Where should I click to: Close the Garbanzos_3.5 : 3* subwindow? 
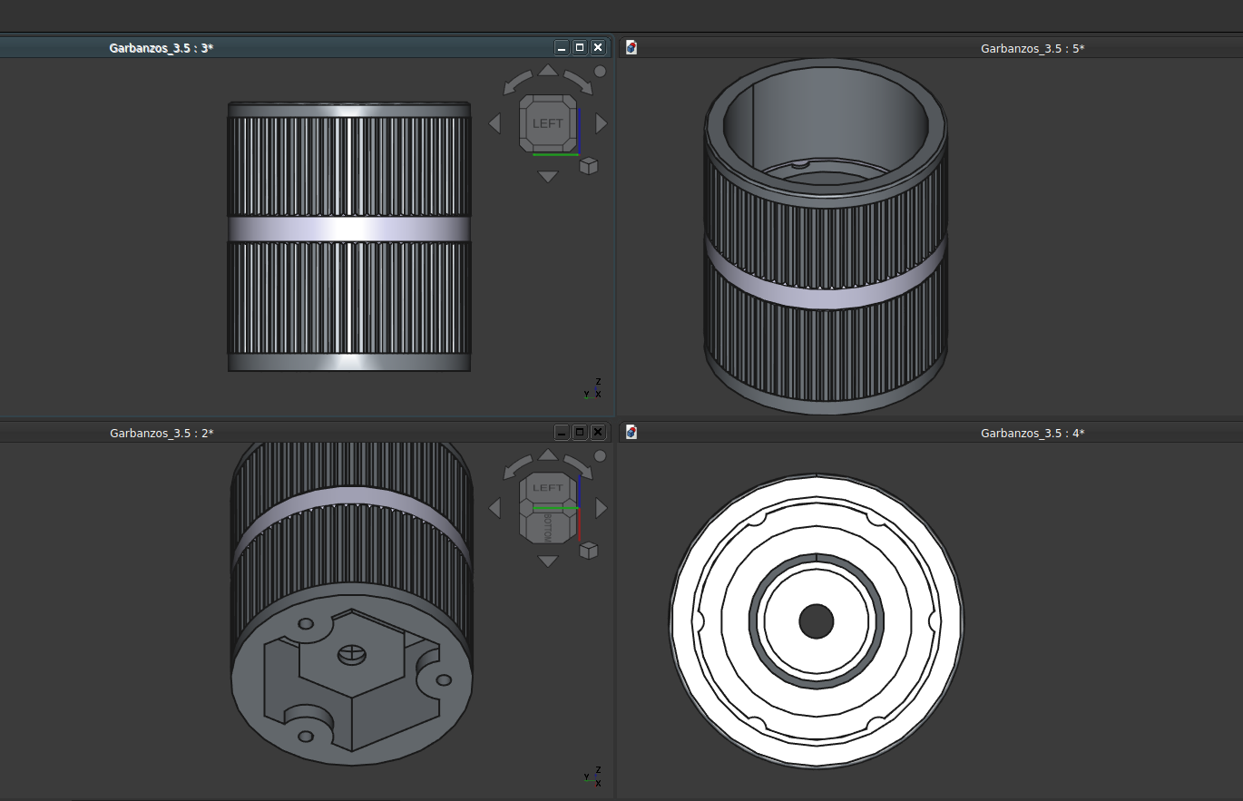point(598,47)
